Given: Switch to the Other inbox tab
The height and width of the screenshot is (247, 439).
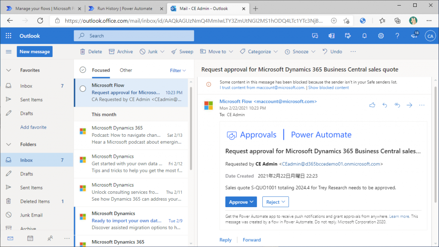Looking at the screenshot, I should pos(126,70).
